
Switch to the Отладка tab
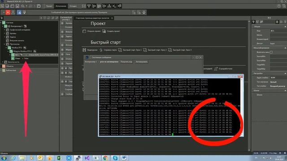tap(73, 6)
